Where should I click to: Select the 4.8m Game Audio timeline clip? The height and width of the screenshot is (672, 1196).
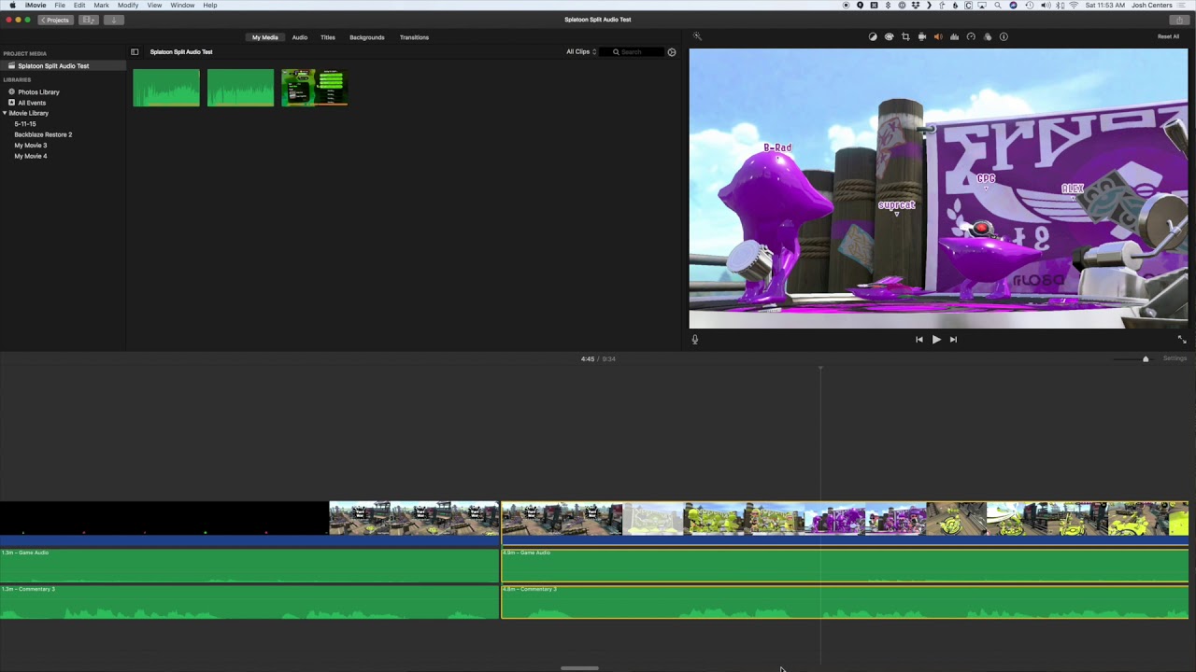[x=845, y=566]
